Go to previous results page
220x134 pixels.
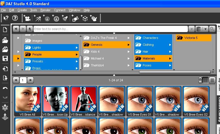(16, 80)
